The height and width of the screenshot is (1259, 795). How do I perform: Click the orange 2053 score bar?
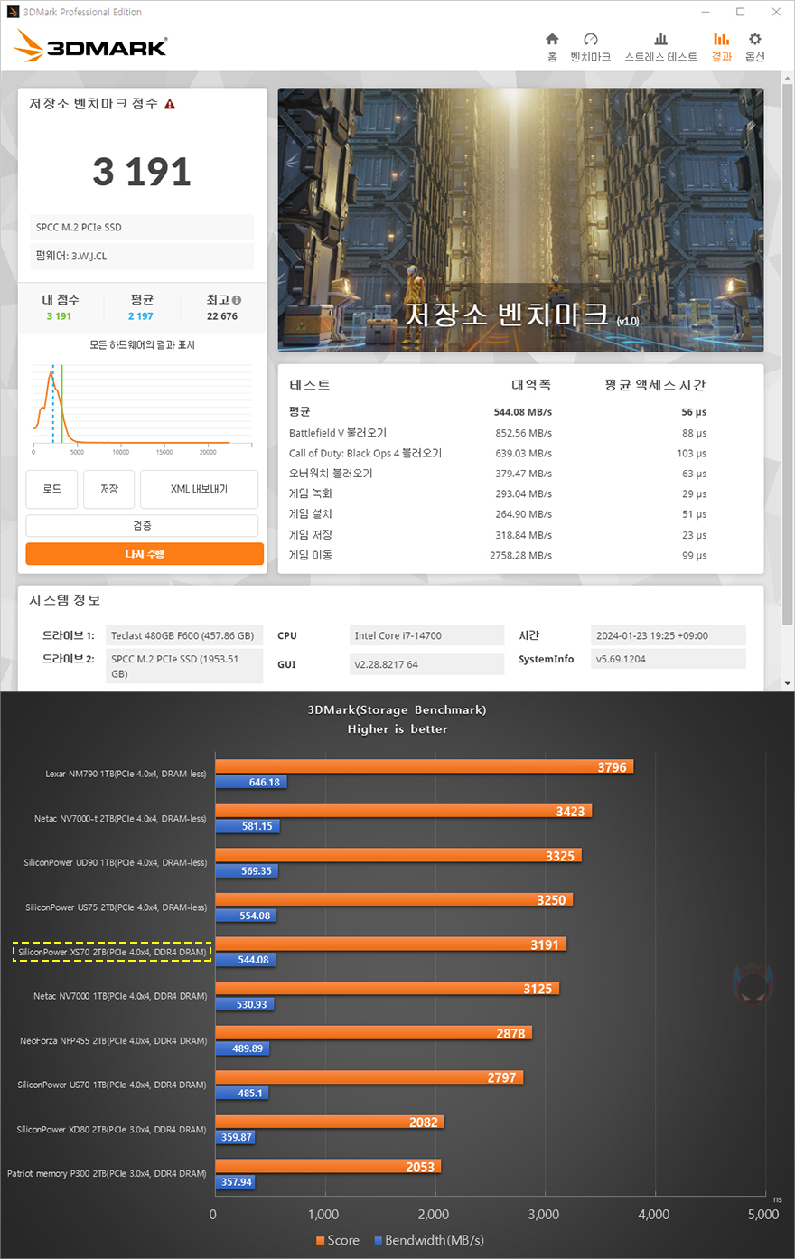[x=328, y=1166]
